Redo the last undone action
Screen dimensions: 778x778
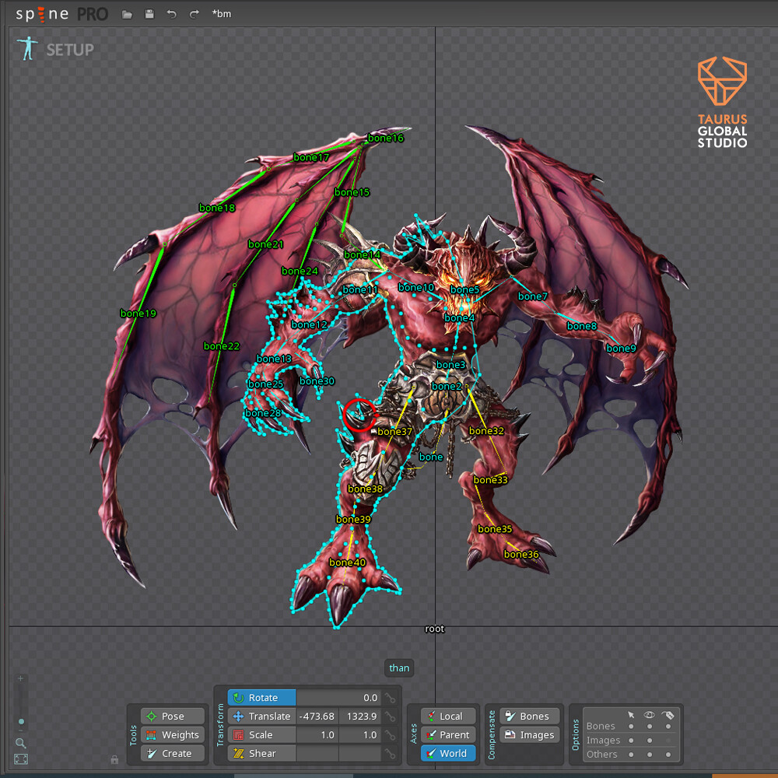coord(194,13)
